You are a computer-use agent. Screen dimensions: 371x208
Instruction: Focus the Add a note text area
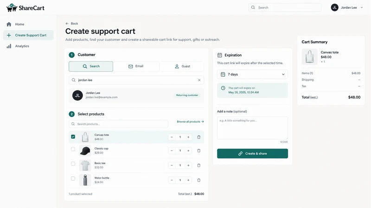coord(252,128)
